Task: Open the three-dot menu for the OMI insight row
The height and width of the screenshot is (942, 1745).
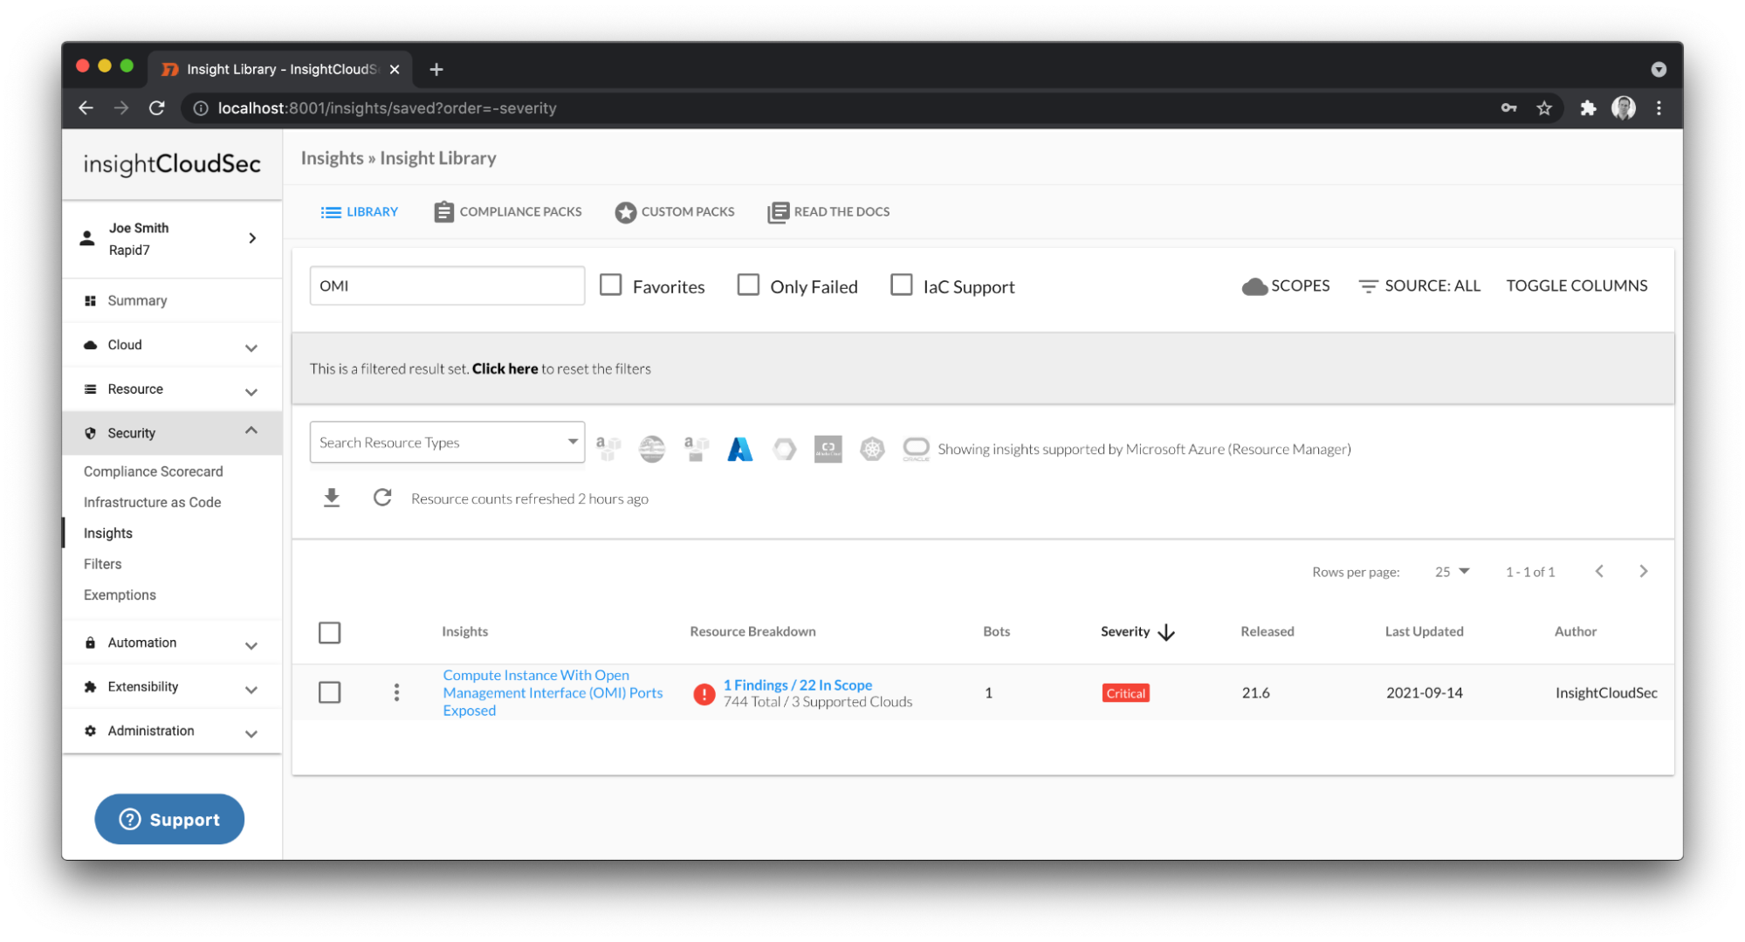Action: coord(396,692)
